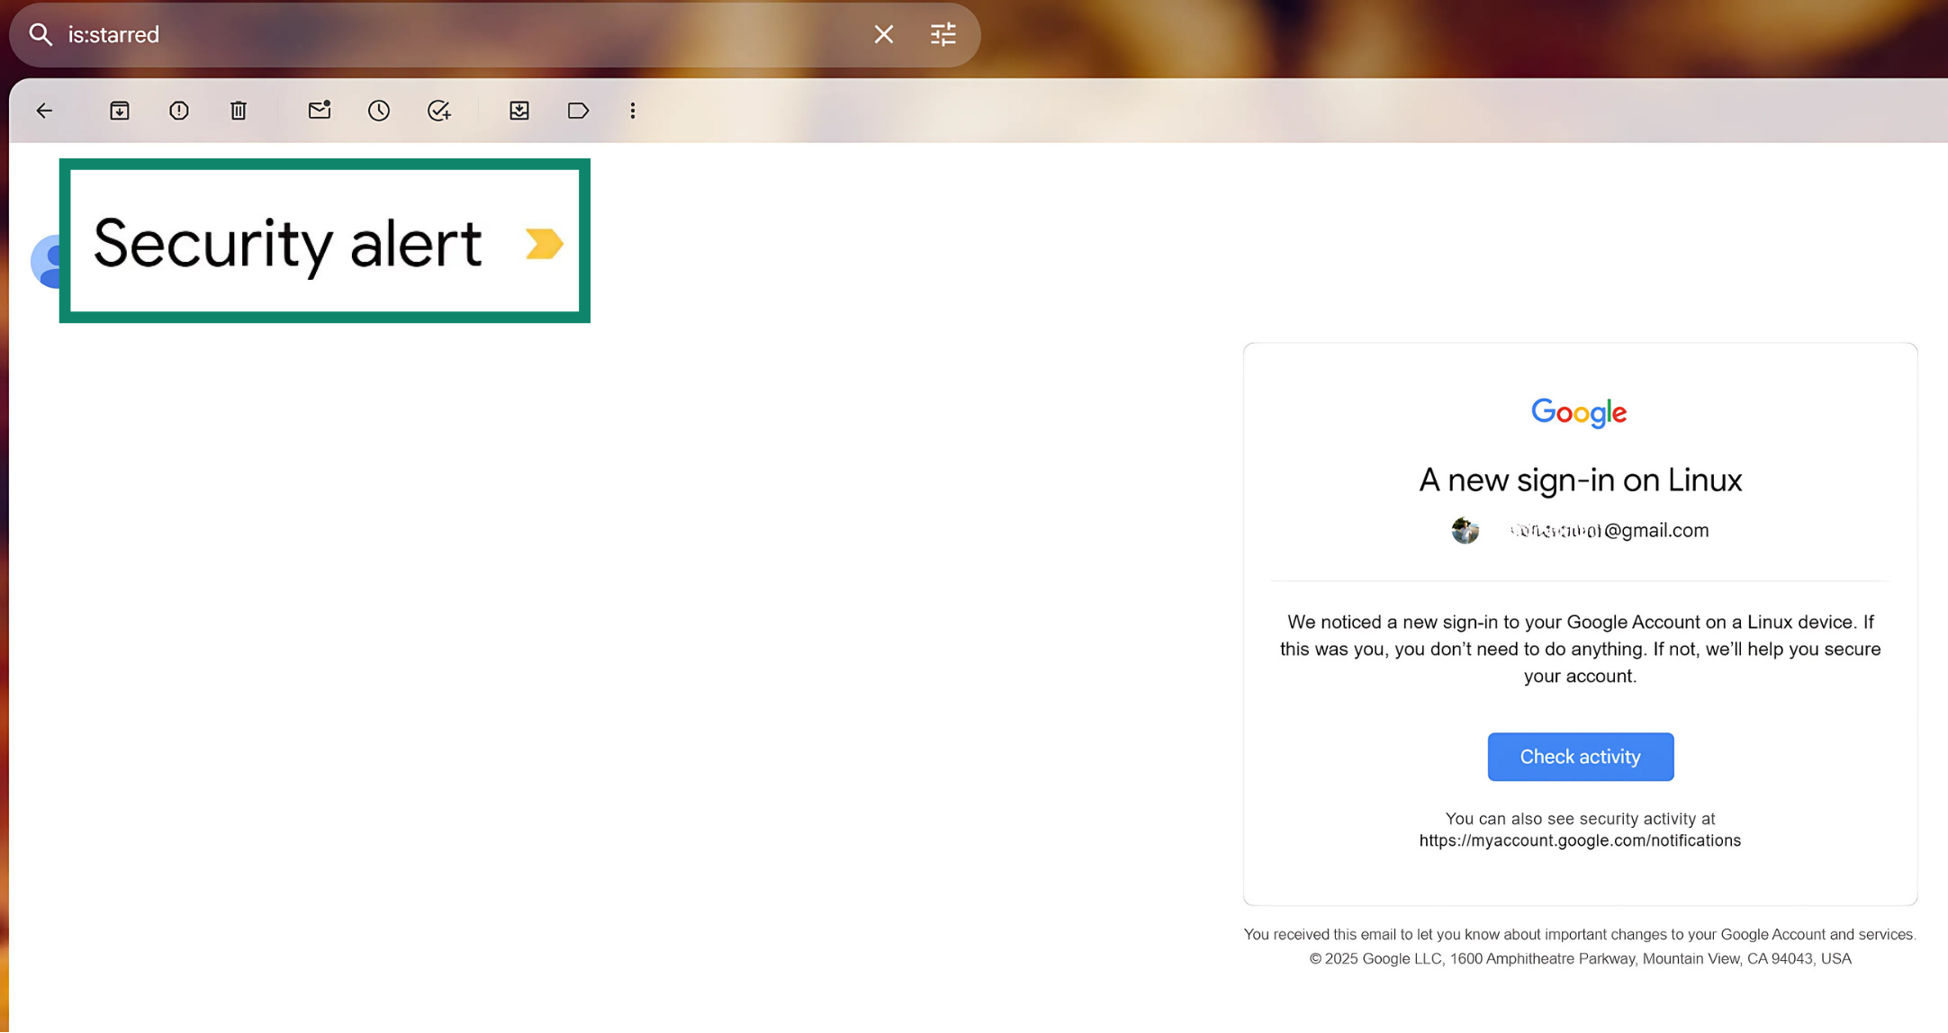Click the account profile picture in email
This screenshot has height=1033, width=1948.
[1465, 530]
